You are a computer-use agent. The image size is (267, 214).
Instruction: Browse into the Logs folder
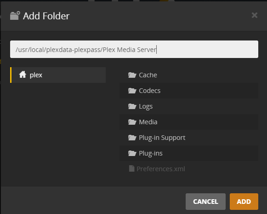[x=189, y=106]
